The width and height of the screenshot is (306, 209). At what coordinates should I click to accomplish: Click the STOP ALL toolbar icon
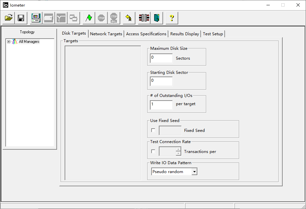(114, 18)
